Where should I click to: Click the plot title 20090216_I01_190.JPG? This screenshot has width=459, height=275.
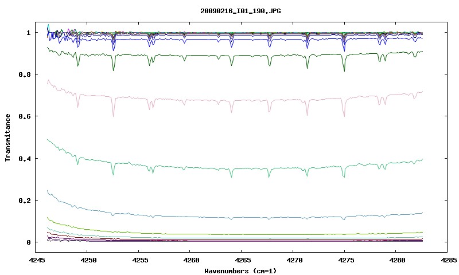(x=240, y=11)
